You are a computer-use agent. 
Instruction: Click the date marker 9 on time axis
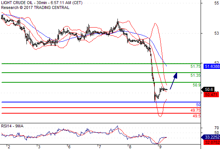(160, 147)
